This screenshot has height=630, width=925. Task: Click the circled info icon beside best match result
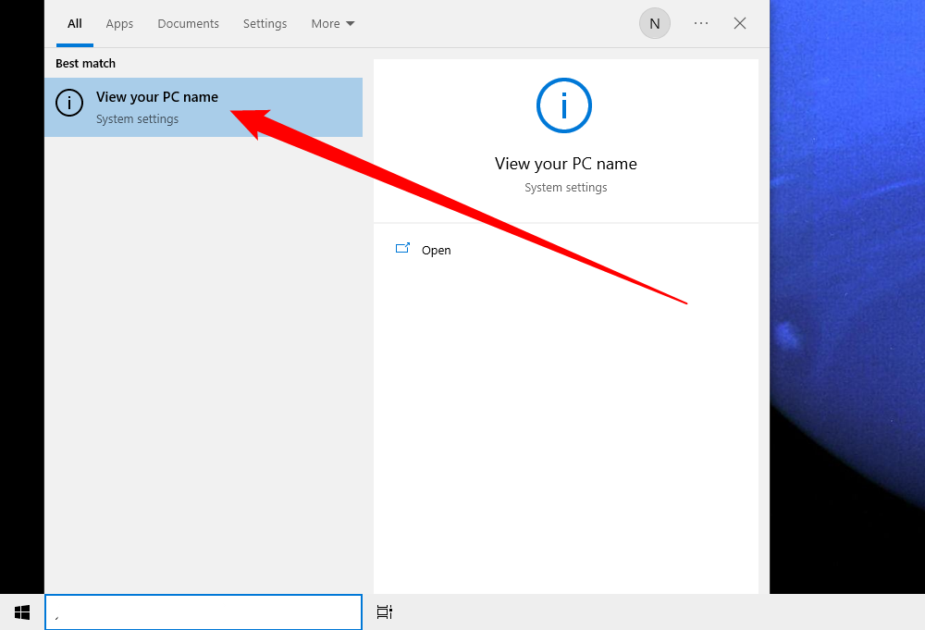click(x=69, y=103)
